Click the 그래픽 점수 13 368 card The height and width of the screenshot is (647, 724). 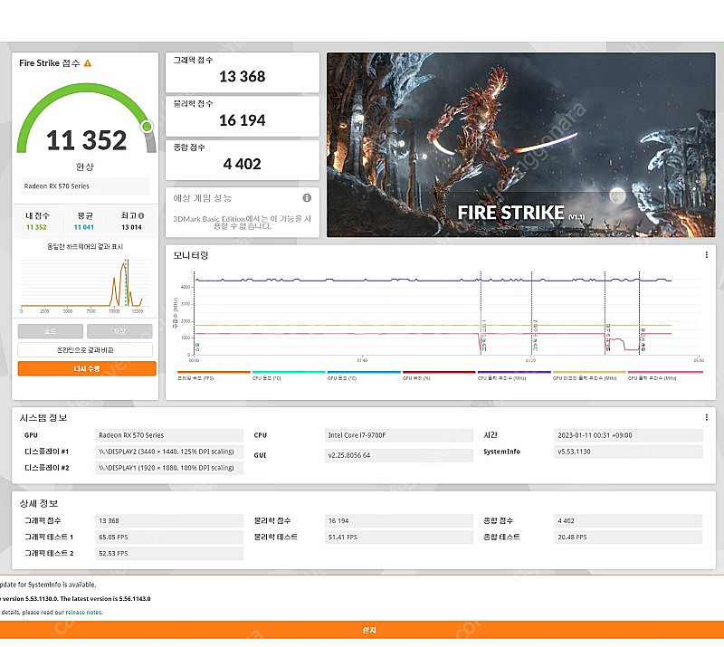[x=242, y=72]
